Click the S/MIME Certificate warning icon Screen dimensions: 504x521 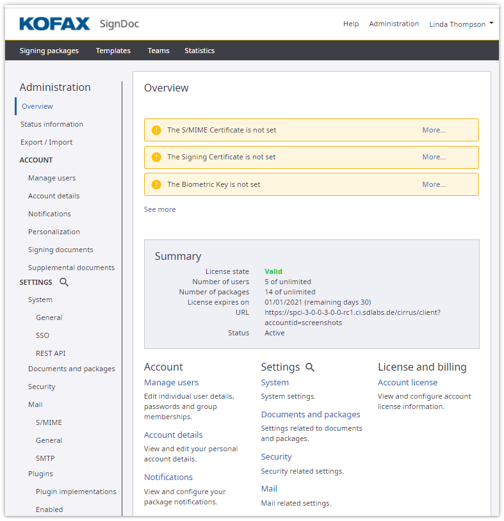(x=156, y=130)
